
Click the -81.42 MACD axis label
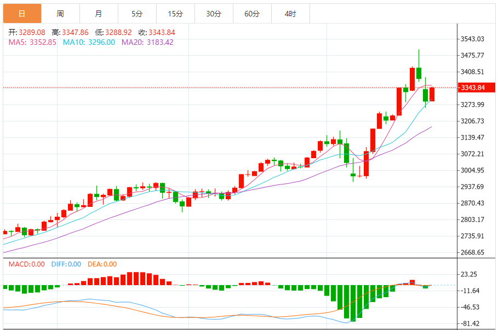tap(470, 323)
